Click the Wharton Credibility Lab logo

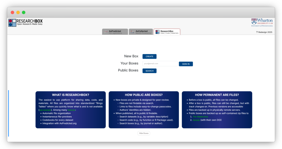[262, 23]
